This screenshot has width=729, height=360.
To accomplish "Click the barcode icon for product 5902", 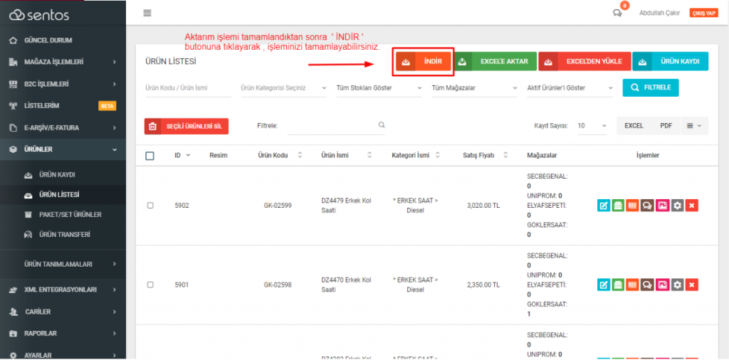I will (633, 206).
